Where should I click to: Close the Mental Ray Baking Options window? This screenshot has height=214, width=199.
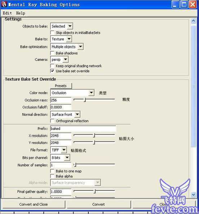click(x=193, y=4)
